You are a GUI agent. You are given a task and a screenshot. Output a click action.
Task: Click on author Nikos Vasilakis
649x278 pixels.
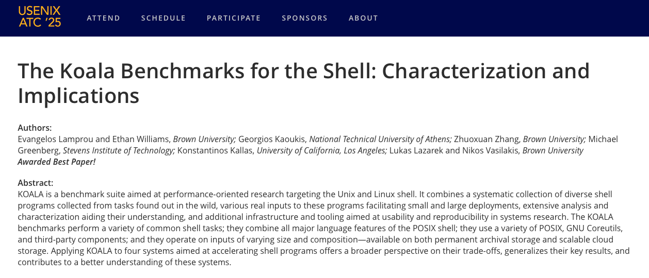(x=495, y=150)
